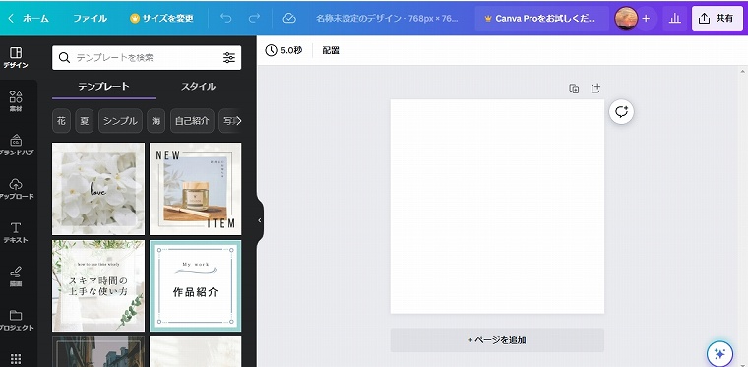Select the シンプル tag chip

click(x=120, y=121)
